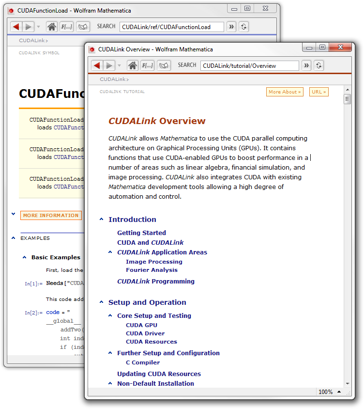This screenshot has width=364, height=409.
Task: Click back arrow in CUDALink Overview window
Action: point(97,65)
